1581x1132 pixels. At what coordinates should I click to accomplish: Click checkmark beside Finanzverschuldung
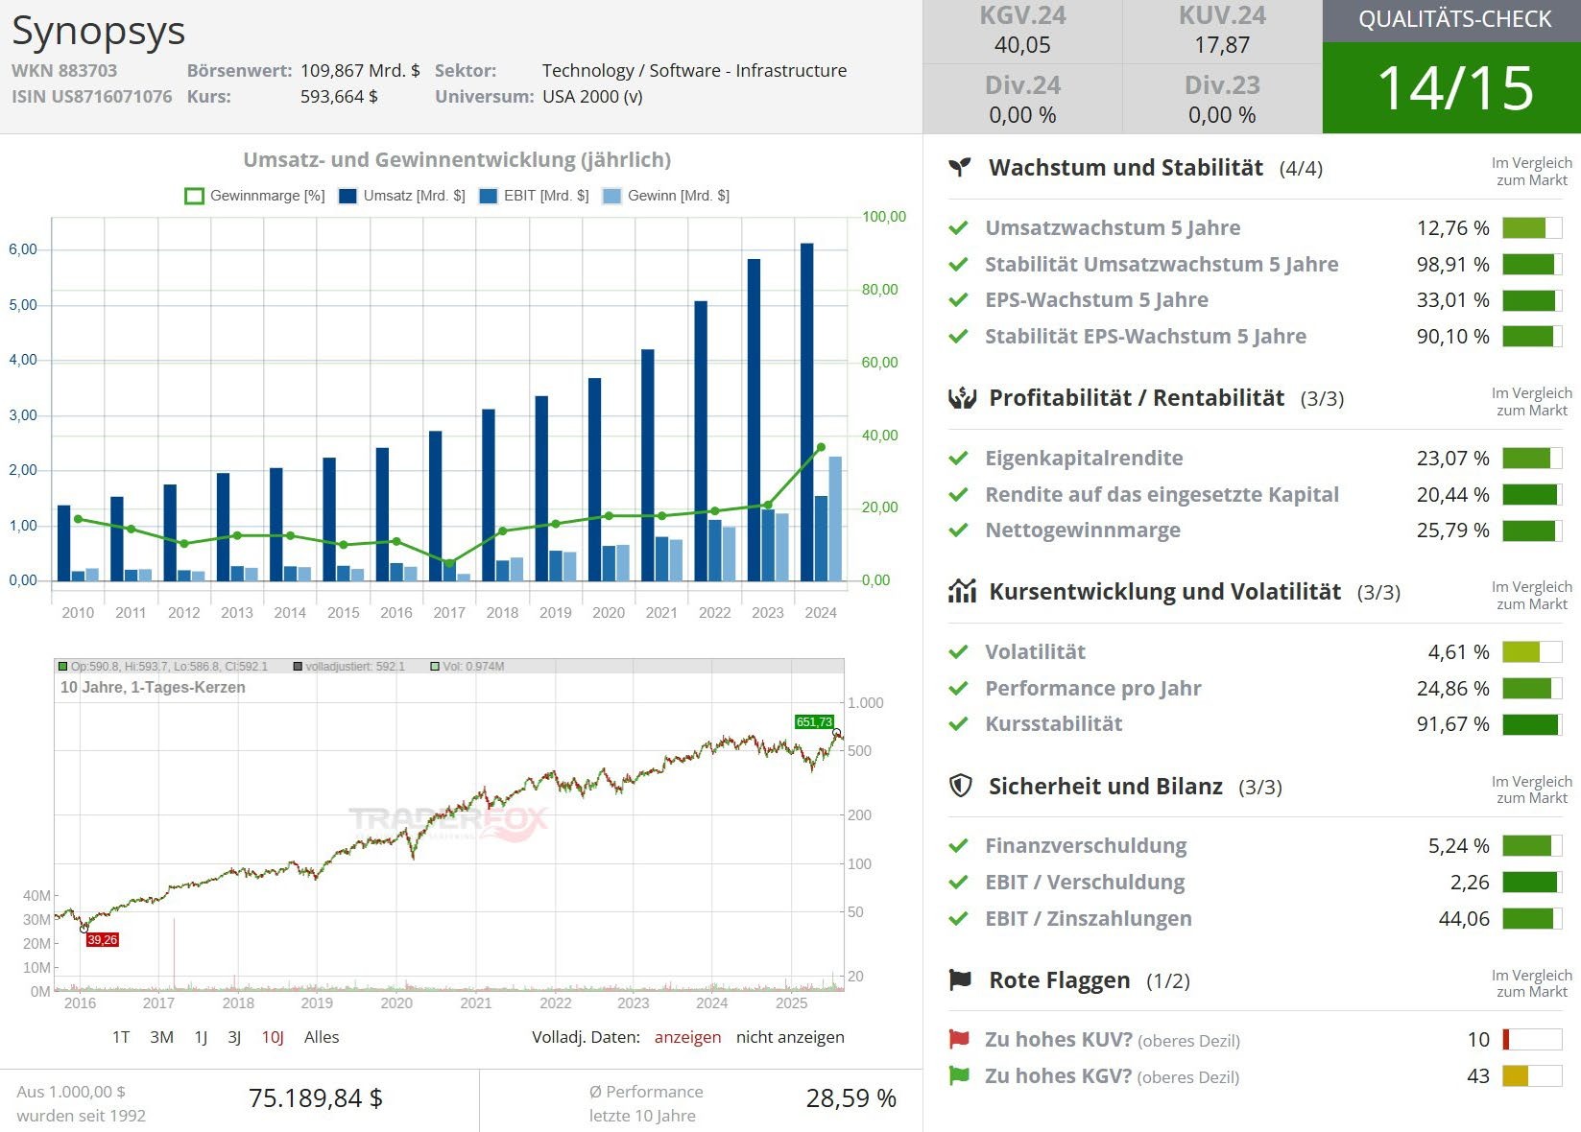coord(958,846)
